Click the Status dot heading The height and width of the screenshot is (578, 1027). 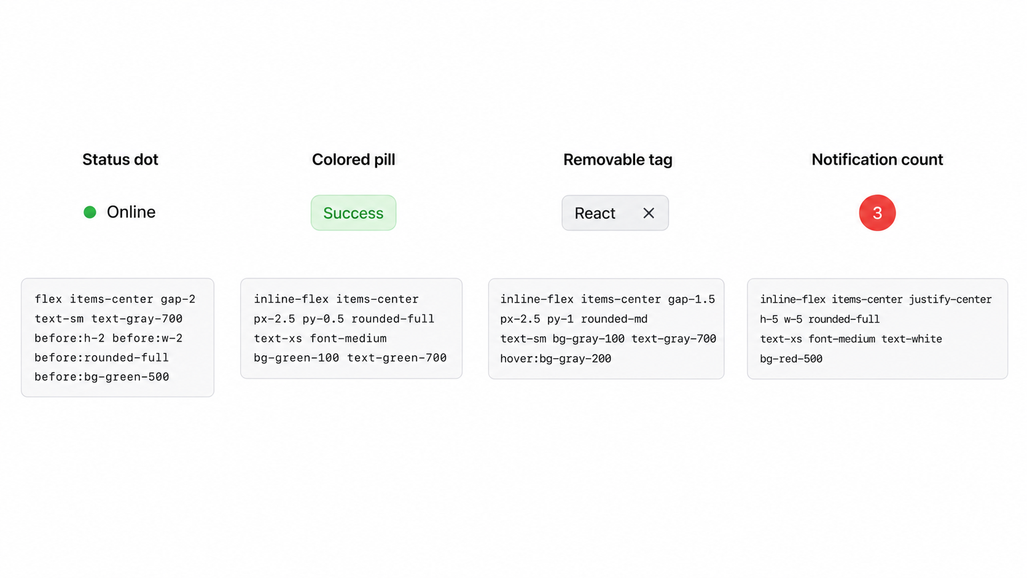pyautogui.click(x=120, y=160)
